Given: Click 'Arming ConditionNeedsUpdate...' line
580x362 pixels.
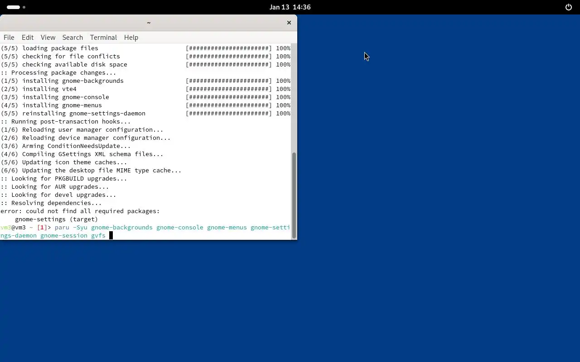Looking at the screenshot, I should (66, 146).
